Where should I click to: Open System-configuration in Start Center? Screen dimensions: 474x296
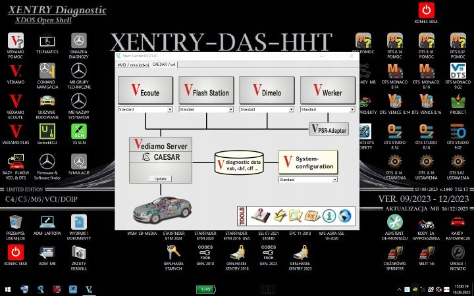[308, 162]
